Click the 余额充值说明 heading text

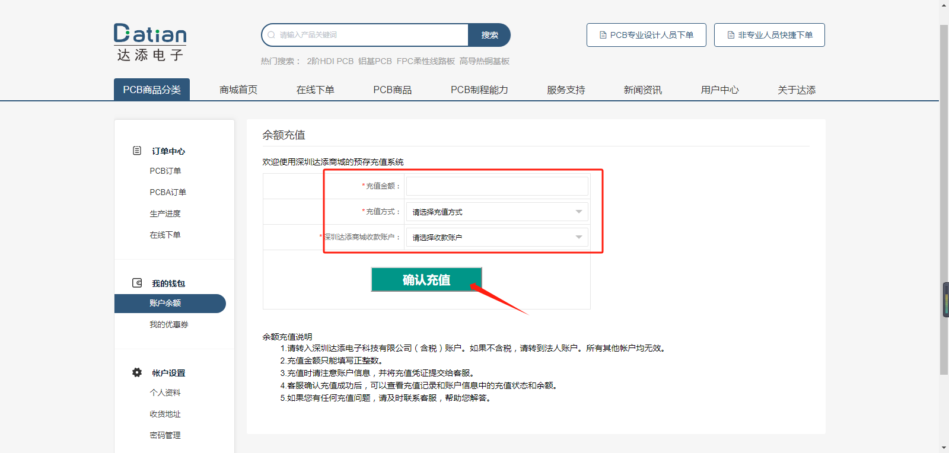click(x=287, y=336)
